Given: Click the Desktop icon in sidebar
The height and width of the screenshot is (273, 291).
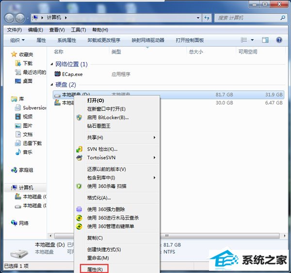Looking at the screenshot, I should click(x=18, y=81).
